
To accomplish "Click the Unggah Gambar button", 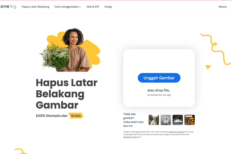I will pos(159,78).
